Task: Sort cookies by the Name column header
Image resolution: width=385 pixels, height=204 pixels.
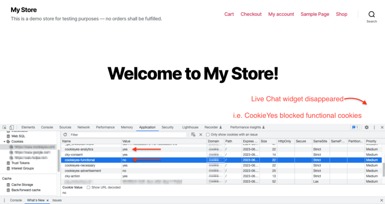Action: [x=91, y=141]
